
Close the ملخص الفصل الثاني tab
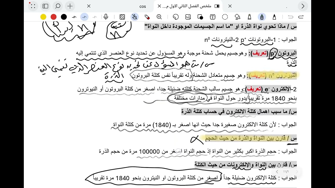pyautogui.click(x=159, y=6)
